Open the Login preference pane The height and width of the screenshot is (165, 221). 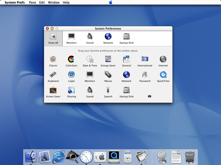click(x=71, y=77)
